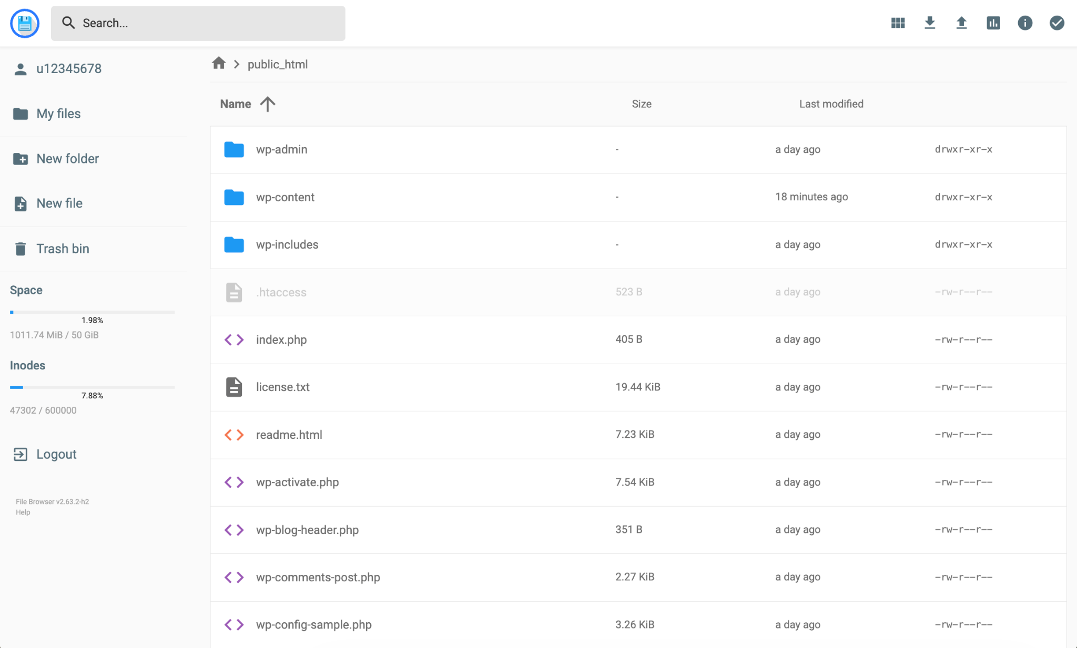Viewport: 1077px width, 648px height.
Task: Focus the Search input field
Action: [x=198, y=23]
